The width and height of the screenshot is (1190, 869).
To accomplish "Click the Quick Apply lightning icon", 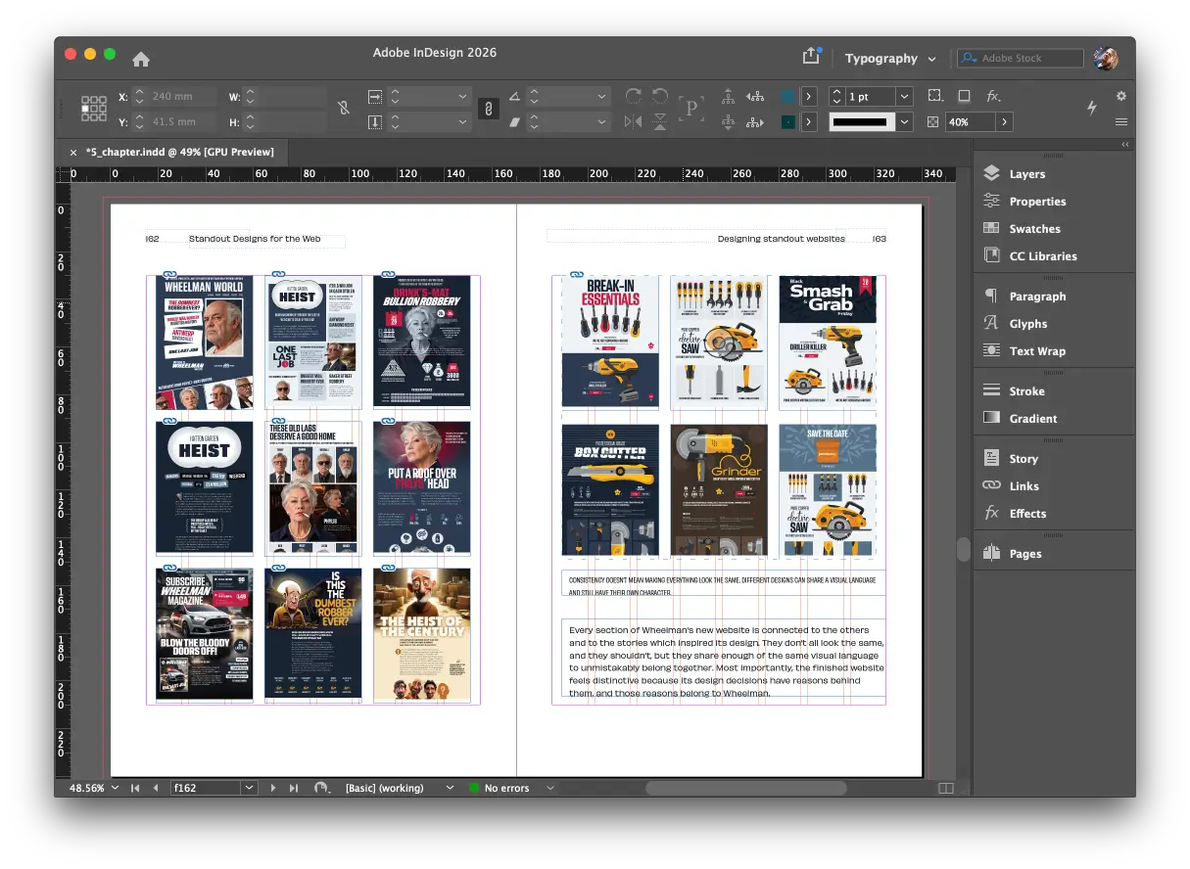I will click(1092, 108).
